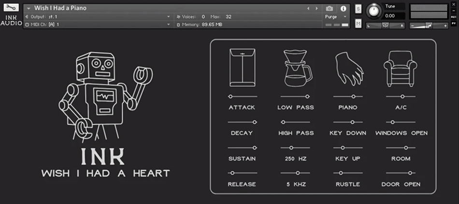The height and width of the screenshot is (204, 459).
Task: Click the camera snapshot icon
Action: click(x=330, y=9)
